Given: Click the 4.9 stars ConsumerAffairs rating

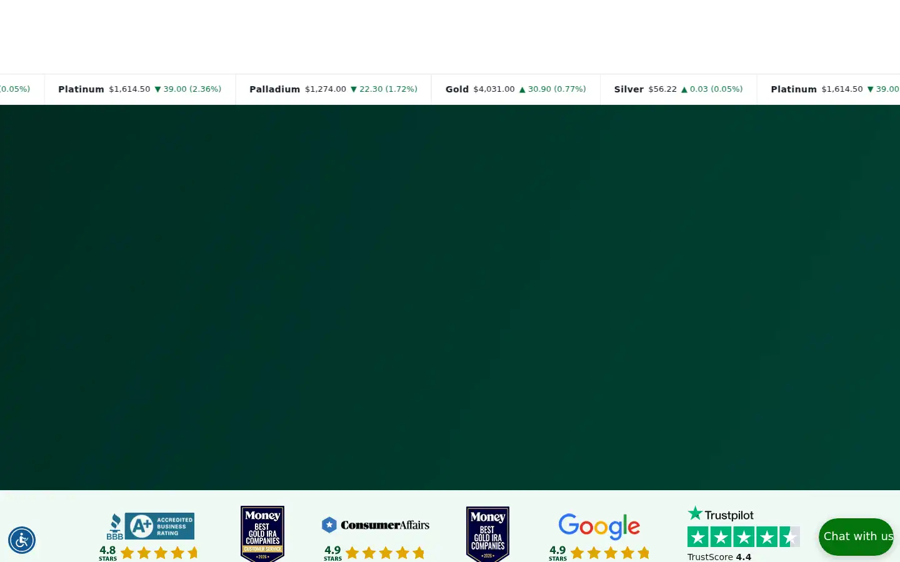Looking at the screenshot, I should [x=374, y=553].
